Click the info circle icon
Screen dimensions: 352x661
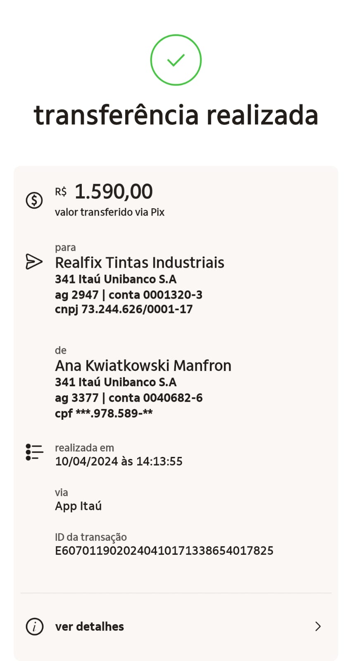click(x=34, y=626)
